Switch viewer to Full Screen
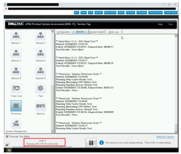Viewport: 181px width, 154px height. coord(130,12)
